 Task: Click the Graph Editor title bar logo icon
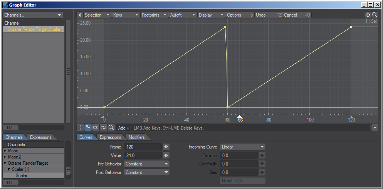point(5,5)
